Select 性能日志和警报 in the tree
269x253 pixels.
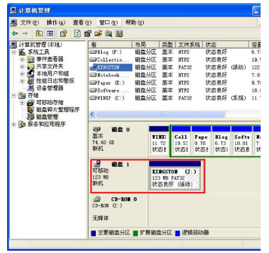click(x=55, y=81)
